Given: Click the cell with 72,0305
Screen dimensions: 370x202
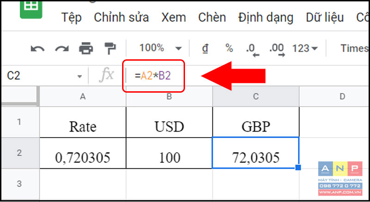Looking at the screenshot, I should pos(256,153).
